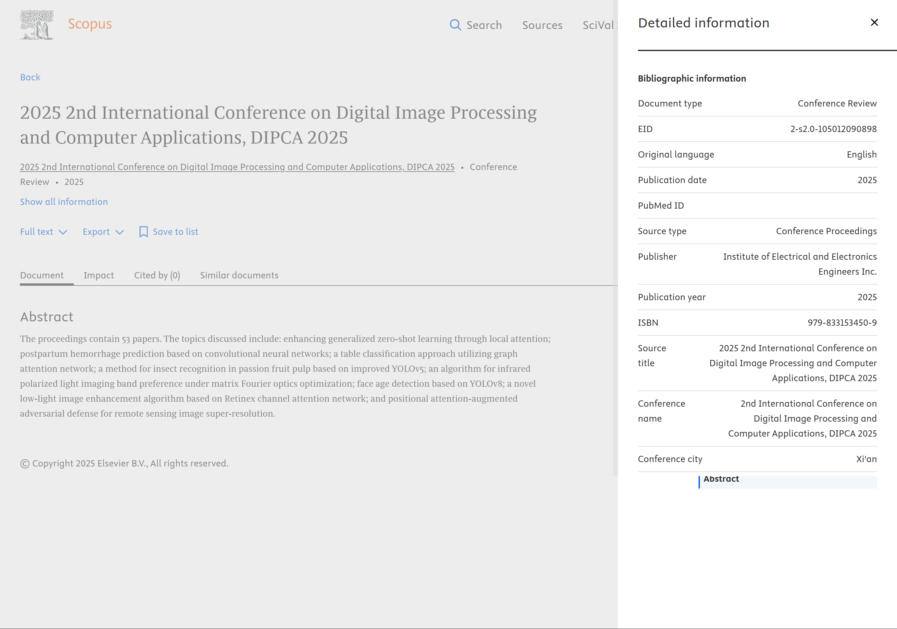Click the Elsevier tree logo

(x=37, y=25)
